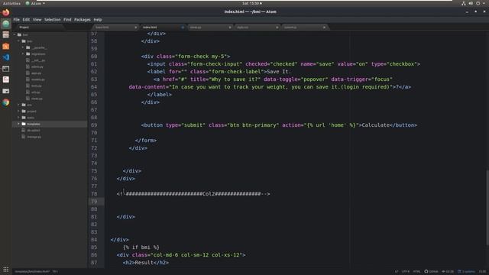489x275 pixels.
Task: Open the Atom application menu in the top bar
Action: click(x=35, y=3)
